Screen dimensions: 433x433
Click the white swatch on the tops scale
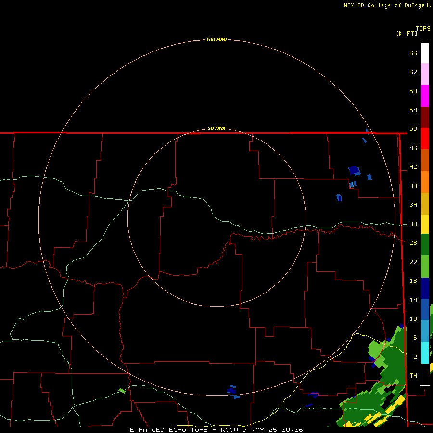tap(425, 53)
